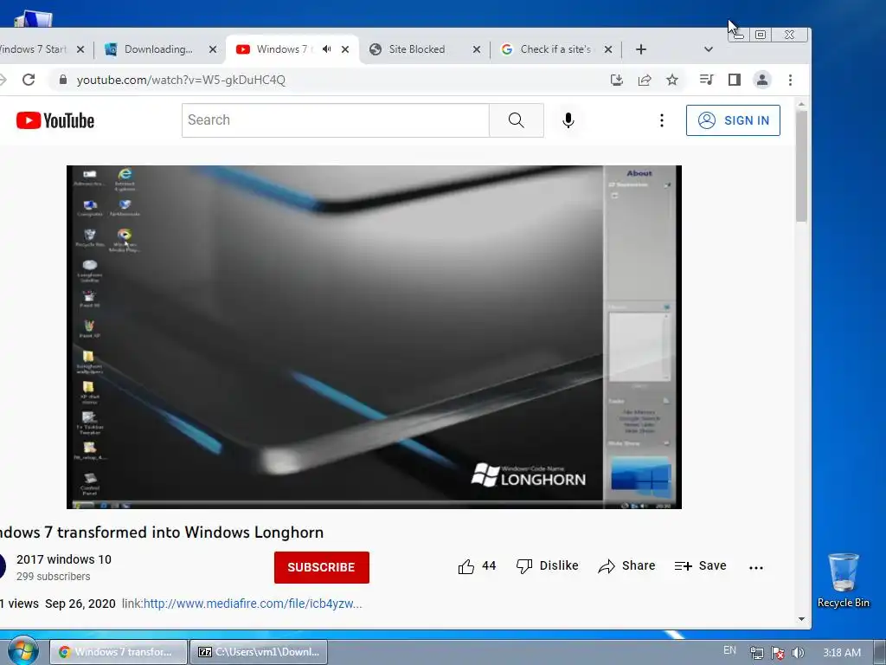Open the mediafire link in description
The image size is (886, 665).
tap(253, 604)
